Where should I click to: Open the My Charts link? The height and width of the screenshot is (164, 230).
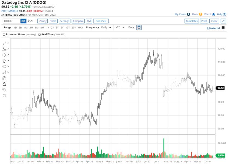tap(181, 14)
